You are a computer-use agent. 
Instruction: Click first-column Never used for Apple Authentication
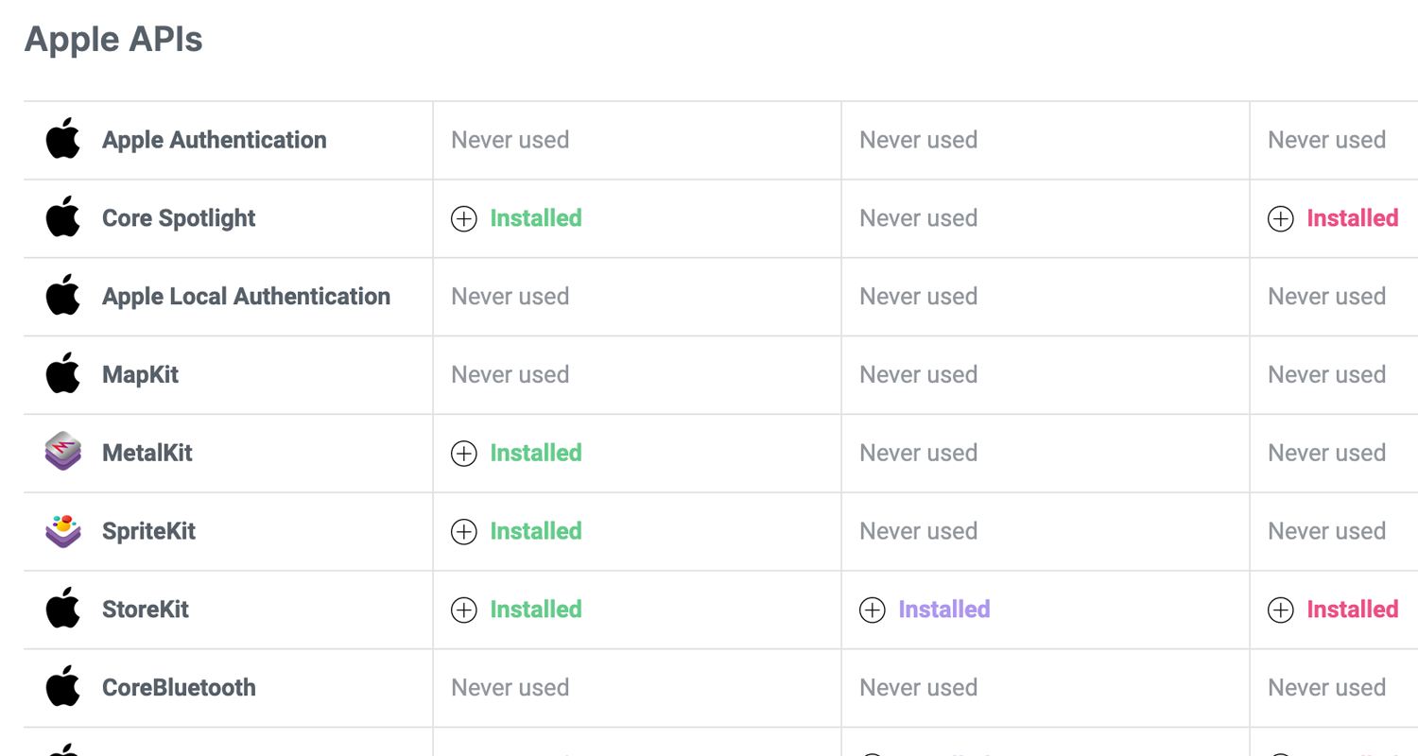510,140
